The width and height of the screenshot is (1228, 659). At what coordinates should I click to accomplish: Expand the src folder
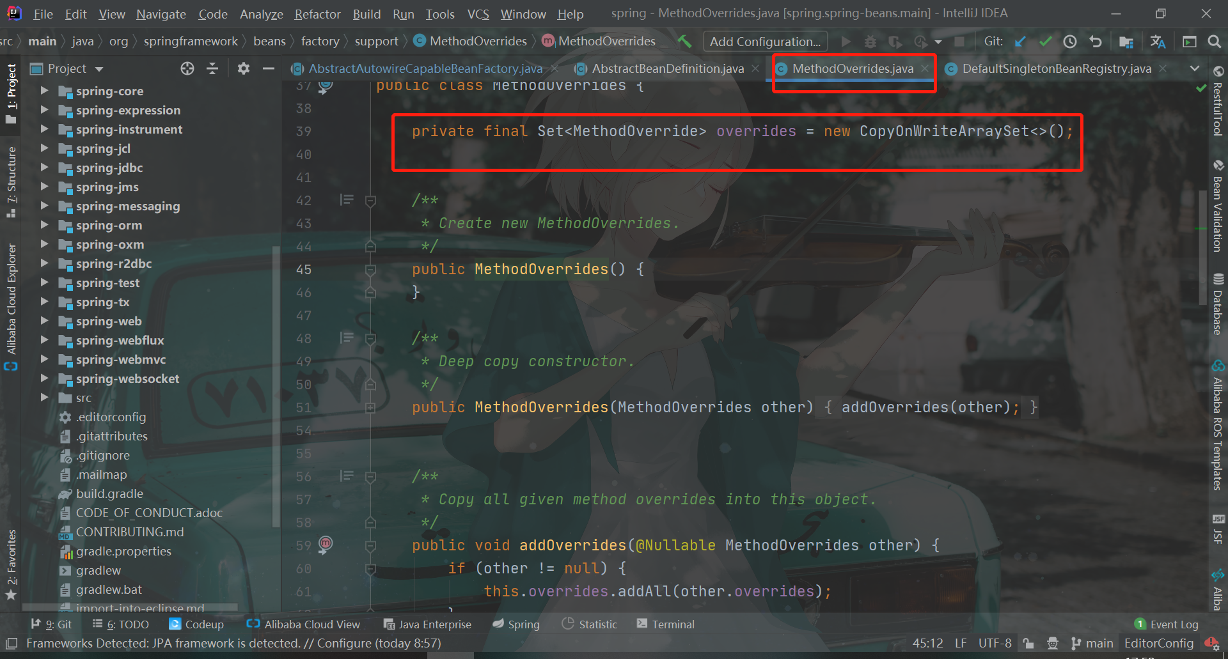click(x=44, y=398)
